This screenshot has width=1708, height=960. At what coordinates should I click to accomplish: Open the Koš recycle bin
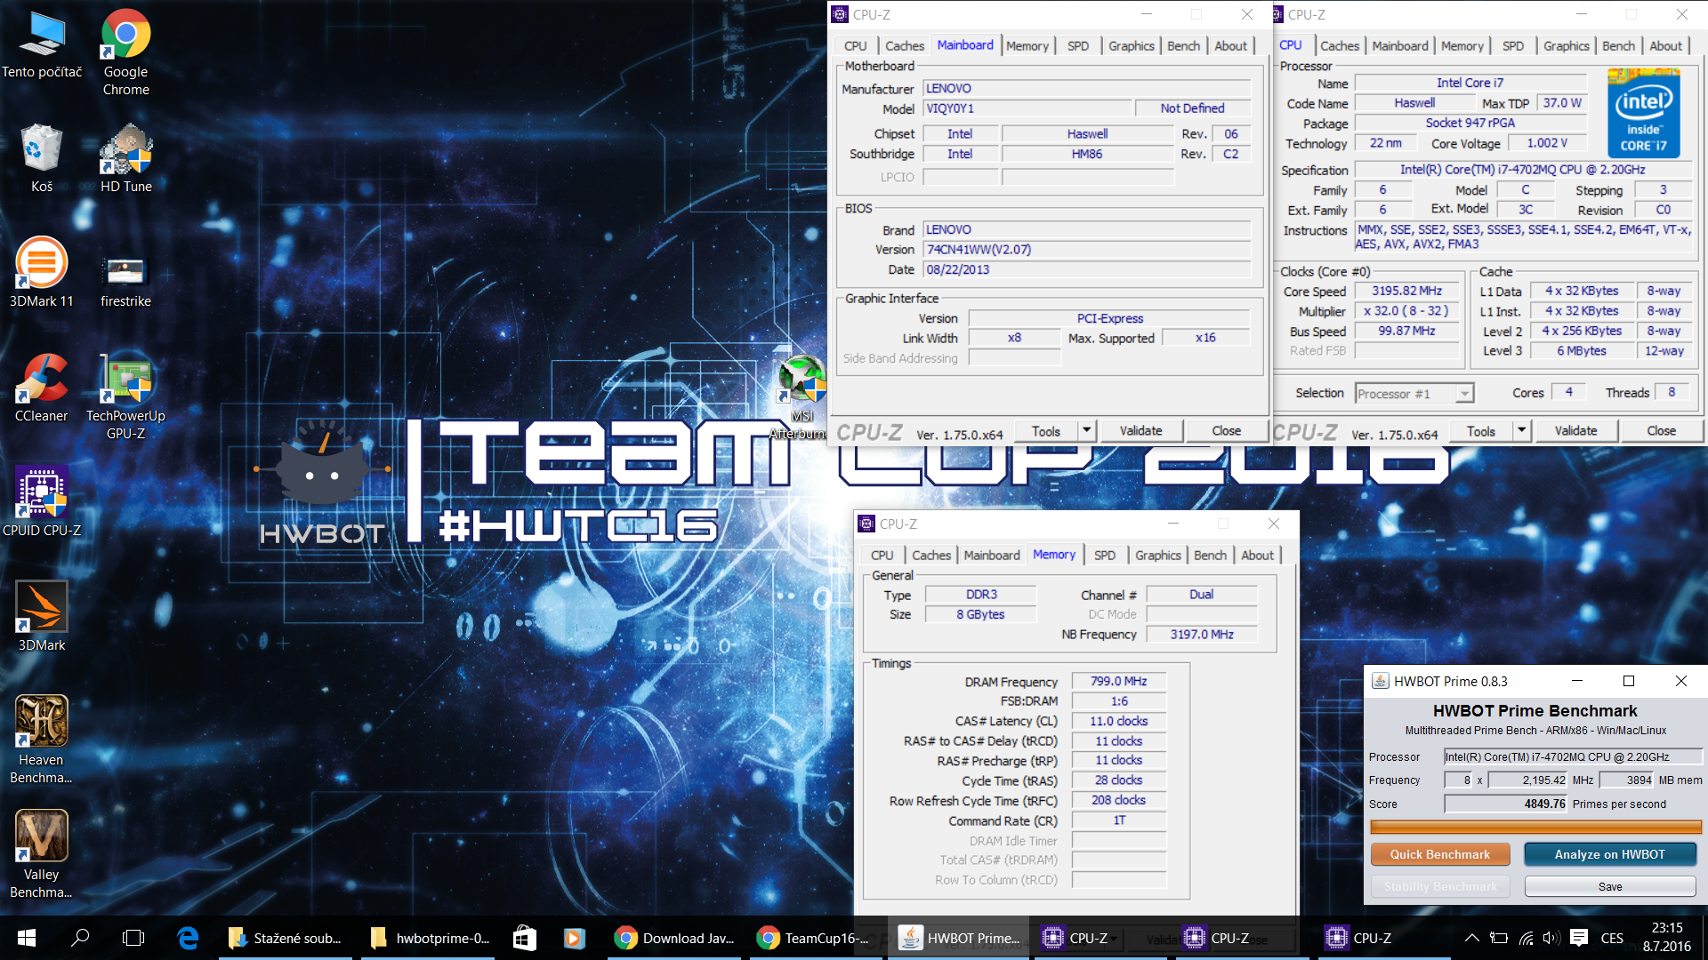pyautogui.click(x=42, y=158)
